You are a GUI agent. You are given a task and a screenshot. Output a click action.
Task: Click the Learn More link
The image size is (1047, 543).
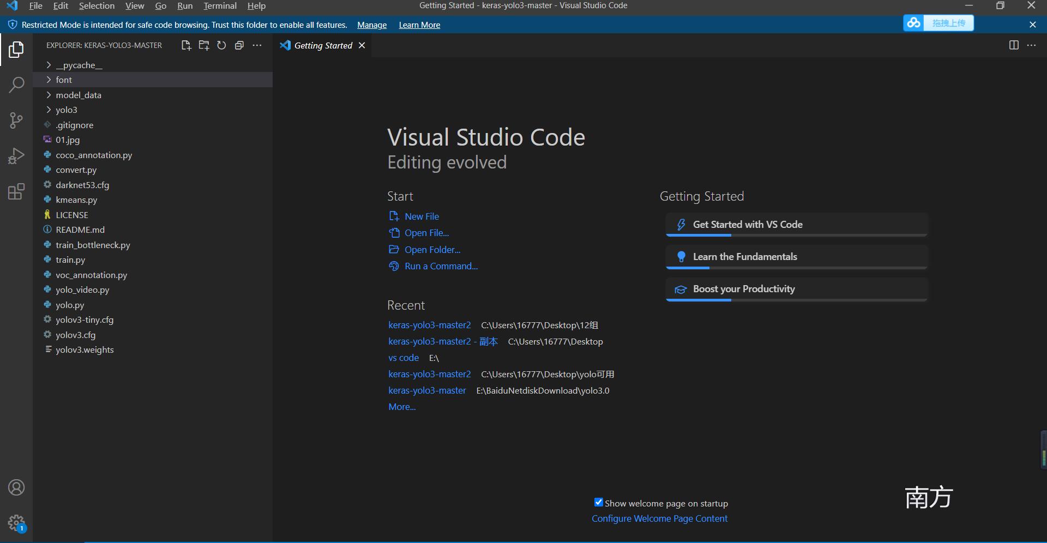[419, 25]
